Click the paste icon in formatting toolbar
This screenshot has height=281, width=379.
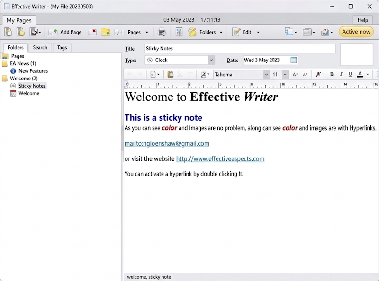pyautogui.click(x=170, y=74)
